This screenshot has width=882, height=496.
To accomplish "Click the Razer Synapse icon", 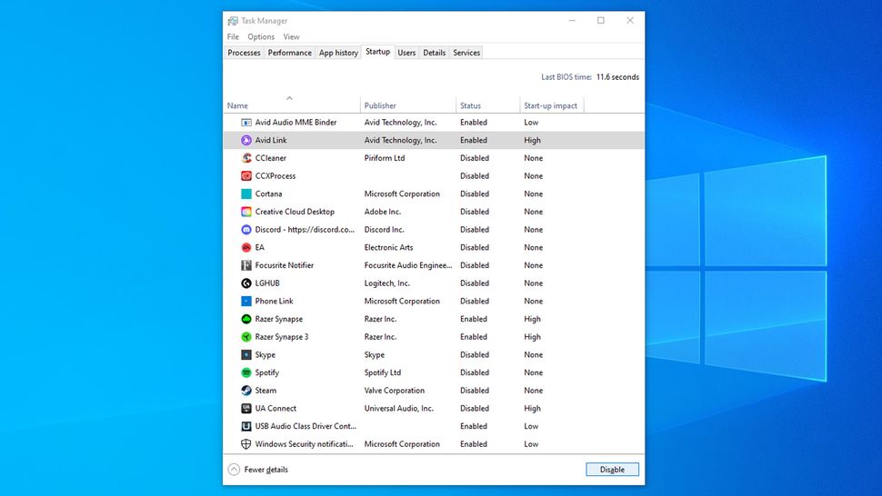I will click(x=246, y=319).
